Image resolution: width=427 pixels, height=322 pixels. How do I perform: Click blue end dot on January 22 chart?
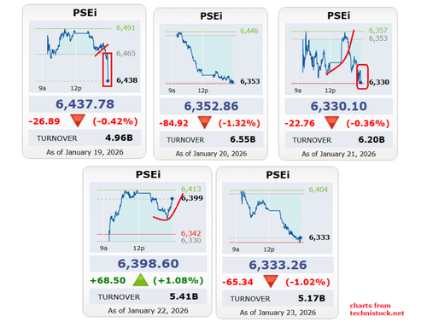pyautogui.click(x=173, y=198)
